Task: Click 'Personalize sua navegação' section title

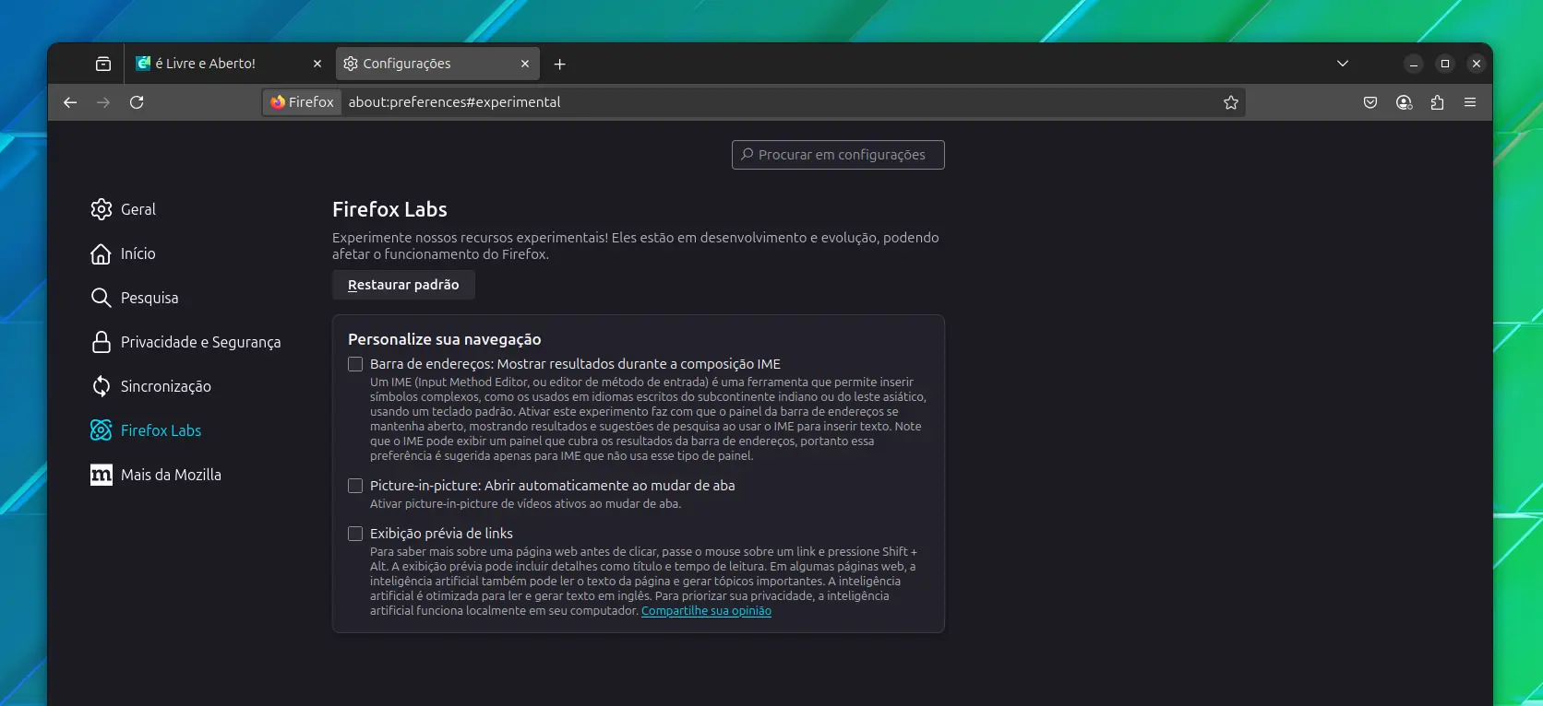Action: tap(445, 339)
